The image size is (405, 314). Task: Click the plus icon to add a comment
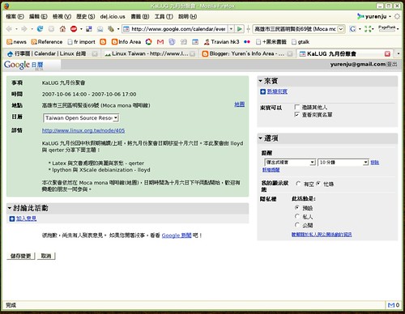(x=12, y=219)
